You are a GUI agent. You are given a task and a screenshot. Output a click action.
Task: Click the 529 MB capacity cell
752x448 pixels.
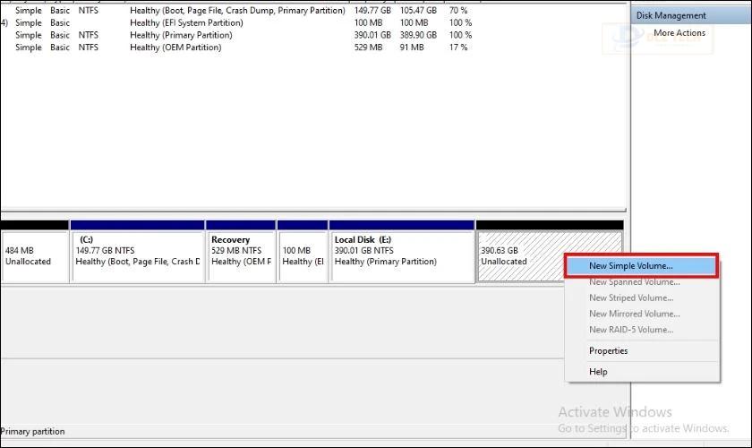pyautogui.click(x=368, y=47)
